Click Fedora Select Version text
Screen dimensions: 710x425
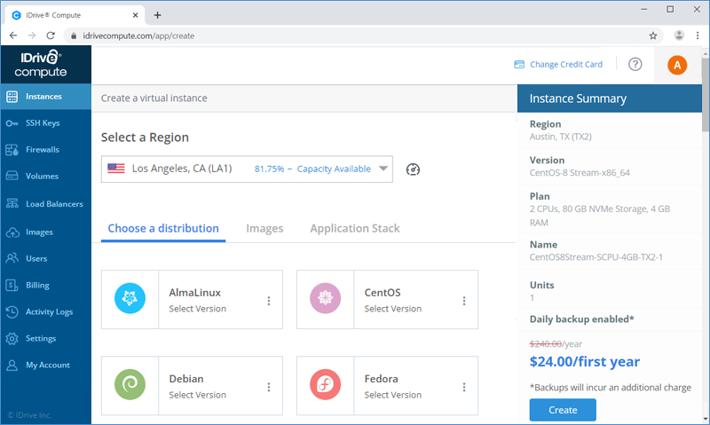click(392, 395)
